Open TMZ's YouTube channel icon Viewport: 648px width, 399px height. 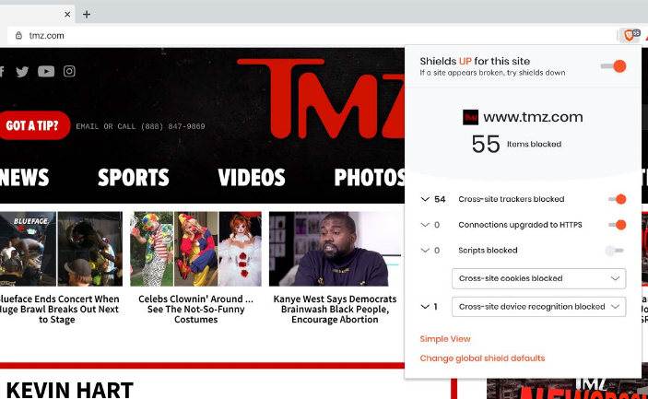pos(46,72)
